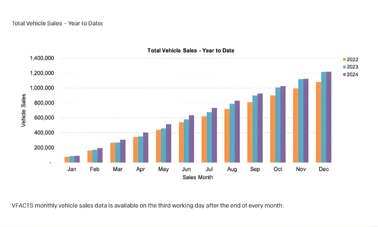Click the purple 2024 bar for Jul
The width and height of the screenshot is (378, 227).
pyautogui.click(x=214, y=135)
